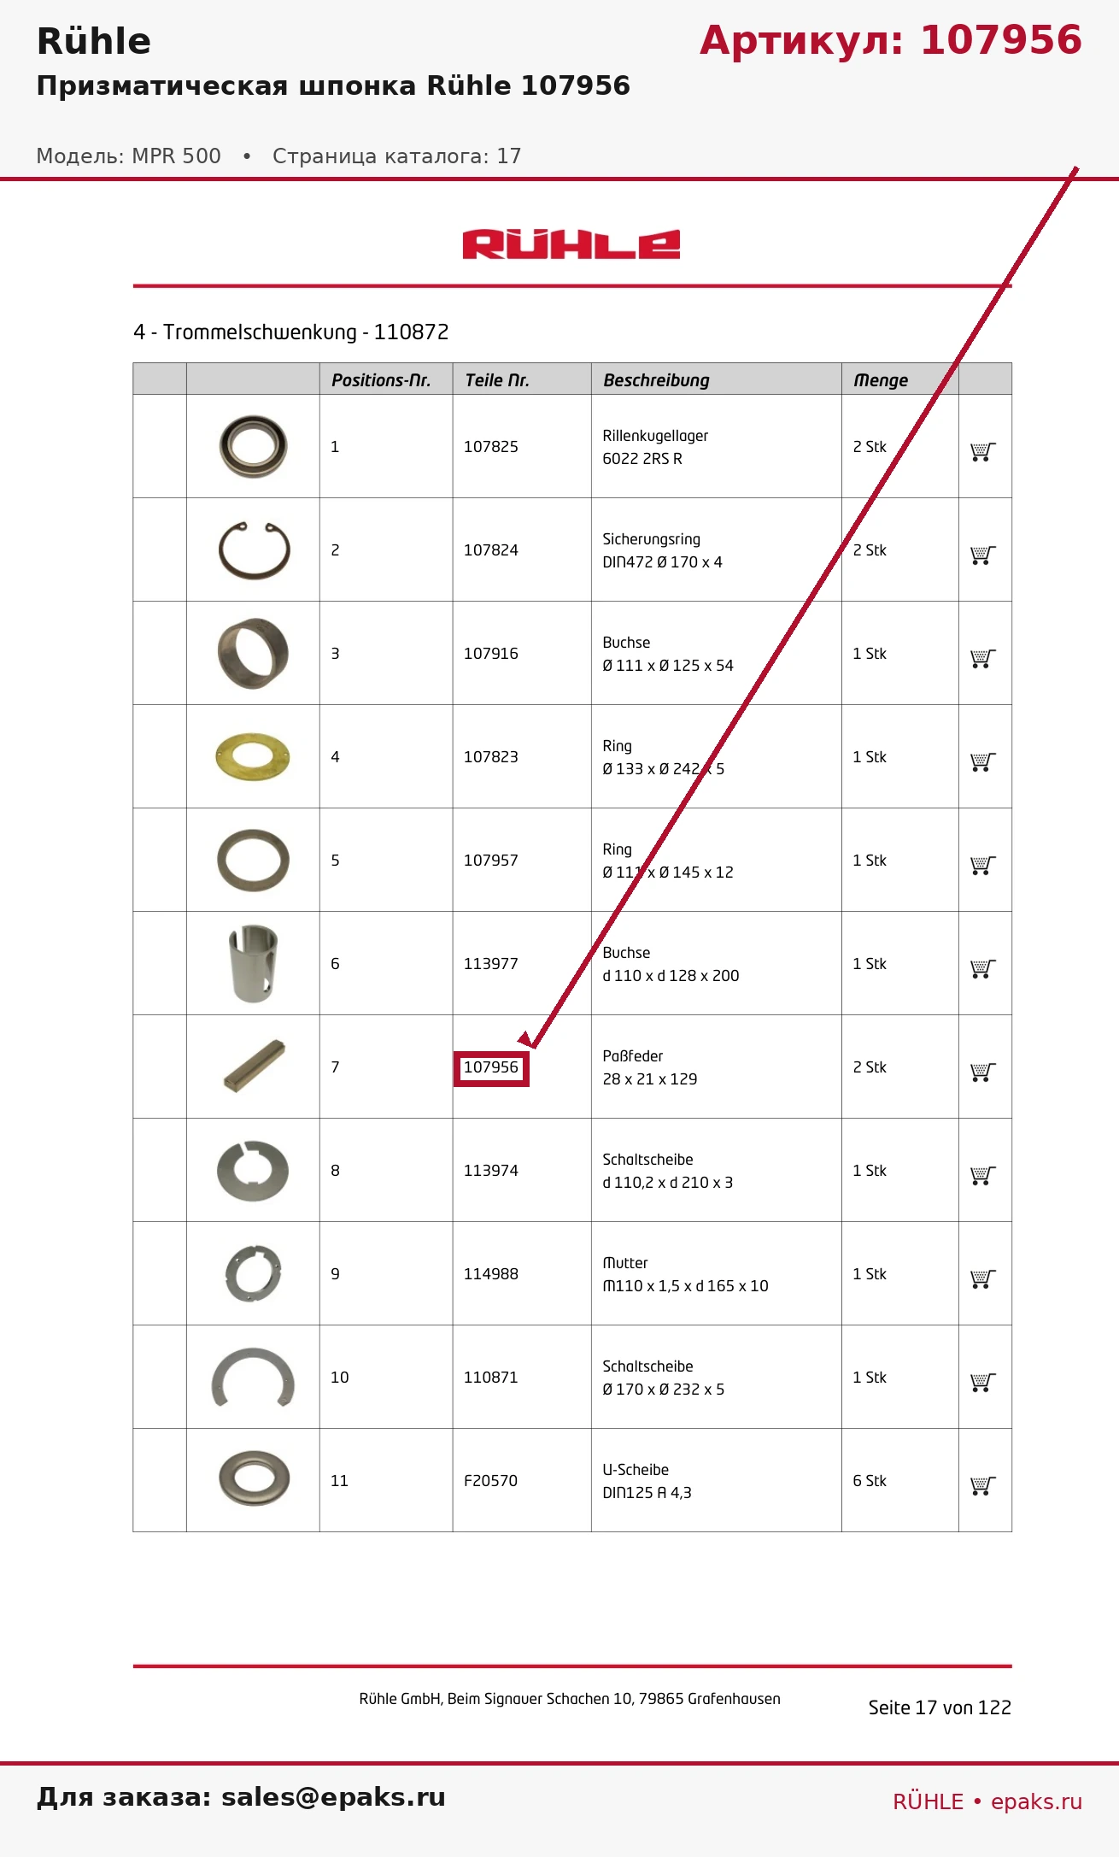Click the Teile Nr. column header
Viewport: 1119px width, 1857px height.
click(x=497, y=380)
